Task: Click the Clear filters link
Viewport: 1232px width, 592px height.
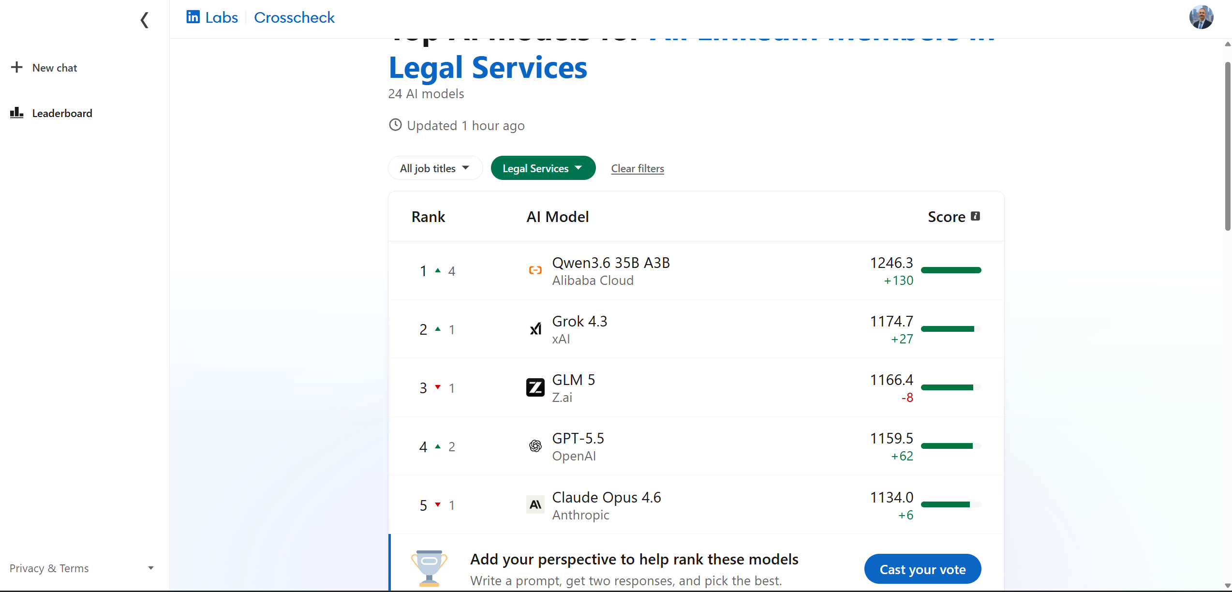Action: coord(637,168)
